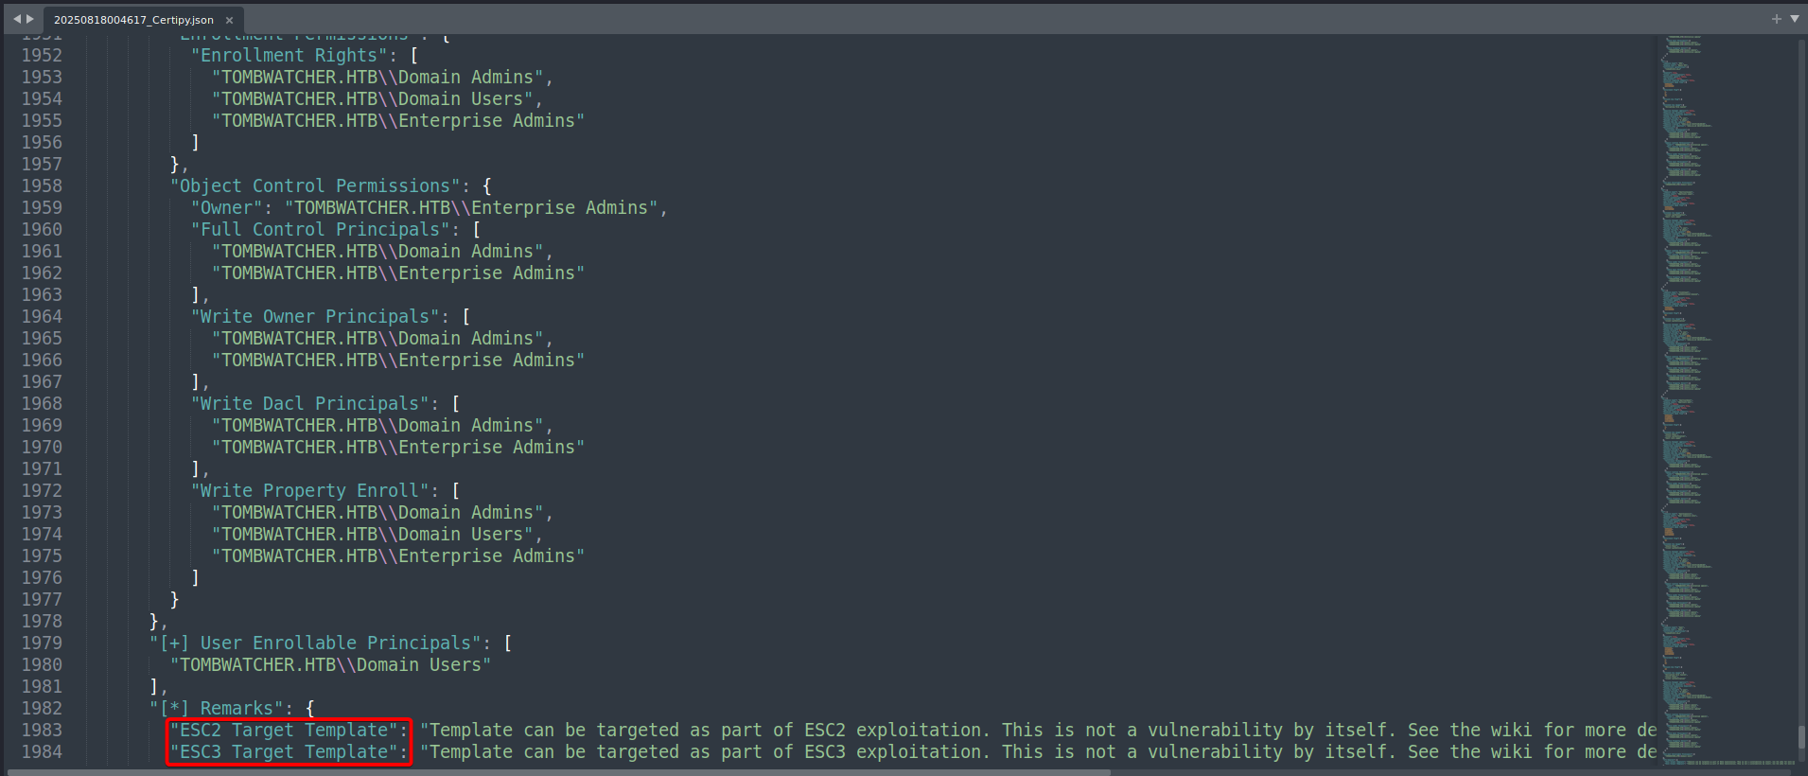This screenshot has width=1808, height=776.
Task: Add a new tab with plus icon
Action: (1776, 19)
